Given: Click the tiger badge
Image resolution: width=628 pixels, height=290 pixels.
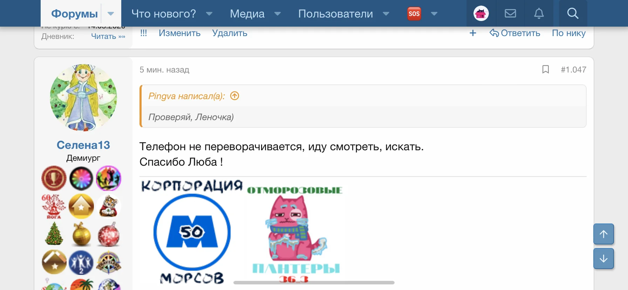Looking at the screenshot, I should pos(109,206).
